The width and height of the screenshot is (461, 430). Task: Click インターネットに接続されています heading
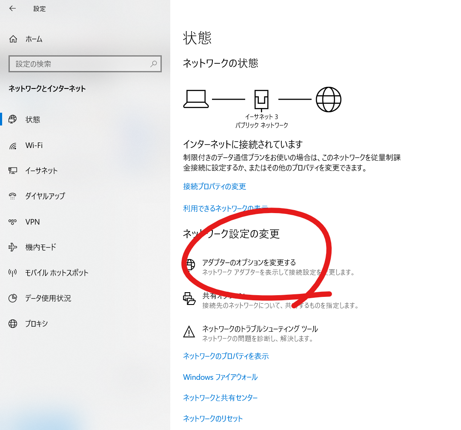pyautogui.click(x=243, y=144)
